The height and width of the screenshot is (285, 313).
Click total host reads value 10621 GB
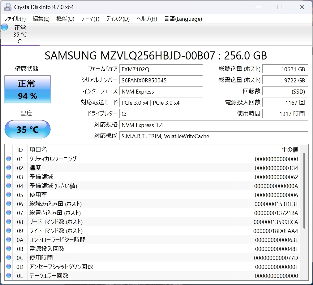click(285, 69)
